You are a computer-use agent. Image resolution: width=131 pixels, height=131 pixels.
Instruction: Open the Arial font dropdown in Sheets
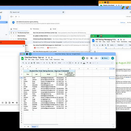[61, 63]
